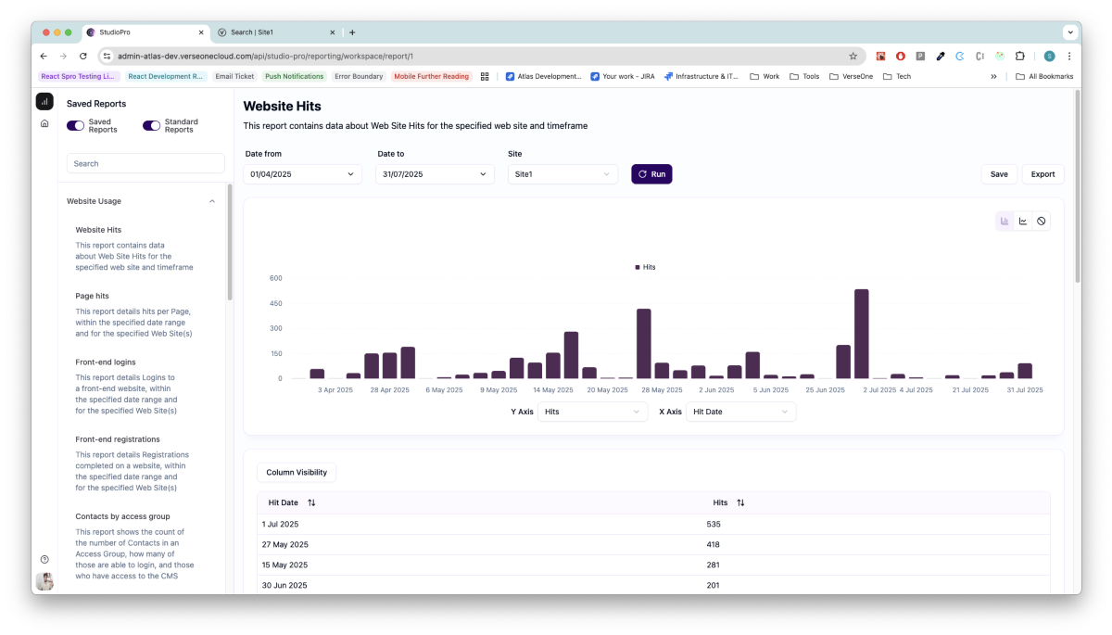The image size is (1112, 635).
Task: Click the saved reports Search field
Action: [145, 163]
